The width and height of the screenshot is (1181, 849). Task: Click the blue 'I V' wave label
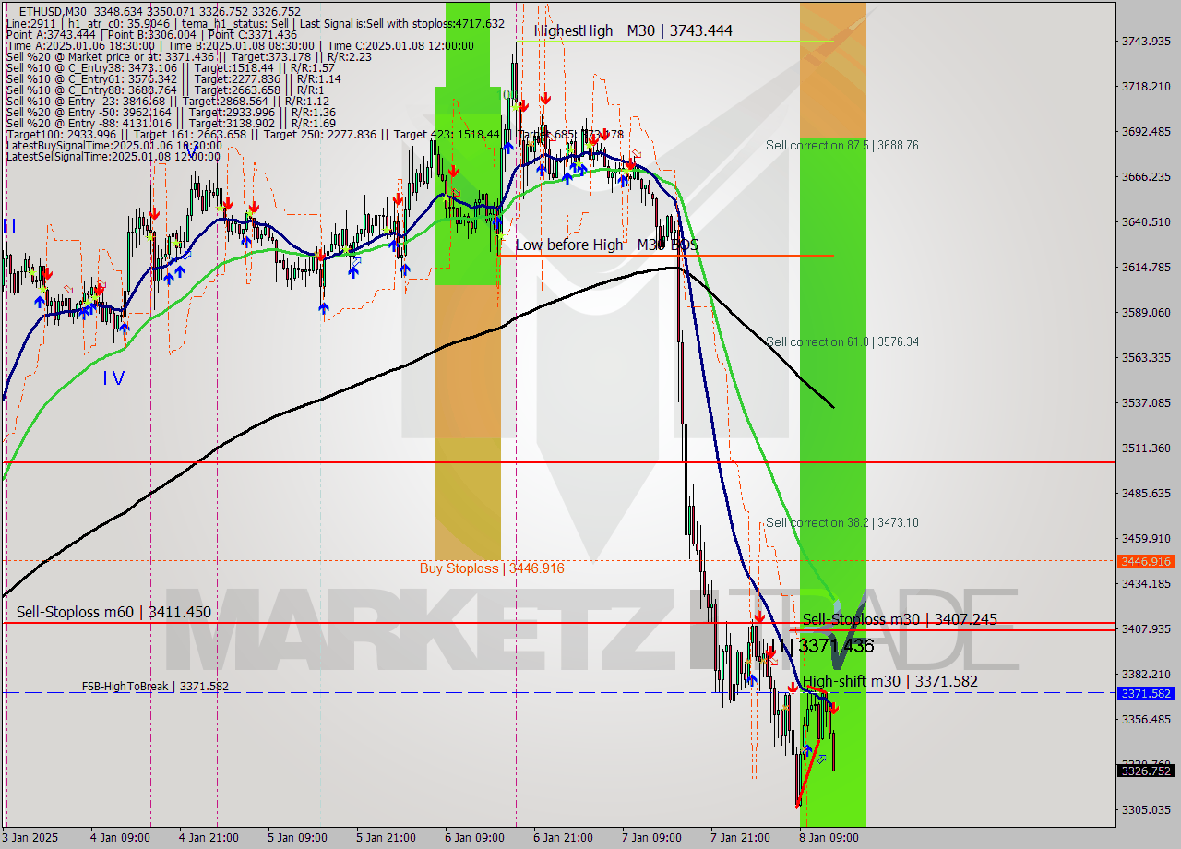click(x=113, y=377)
